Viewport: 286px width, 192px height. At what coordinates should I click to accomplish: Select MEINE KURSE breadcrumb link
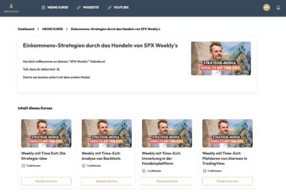(52, 29)
